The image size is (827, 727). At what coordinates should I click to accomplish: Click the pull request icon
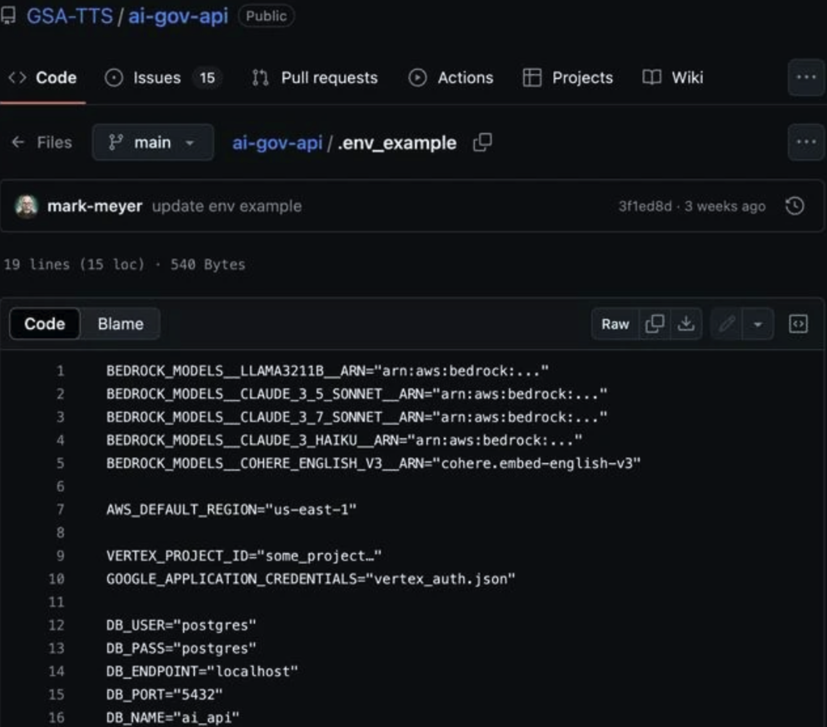pyautogui.click(x=260, y=78)
